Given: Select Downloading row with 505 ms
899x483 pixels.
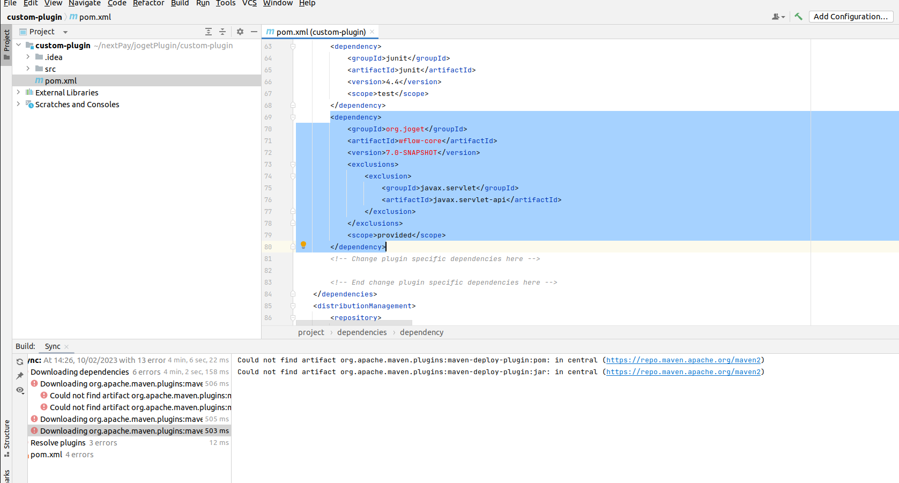Looking at the screenshot, I should (129, 419).
